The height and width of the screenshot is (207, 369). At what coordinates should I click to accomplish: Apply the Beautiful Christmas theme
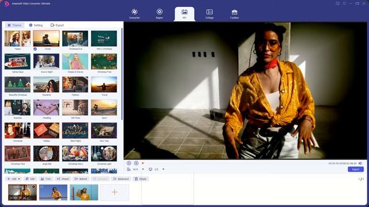[x=18, y=85]
